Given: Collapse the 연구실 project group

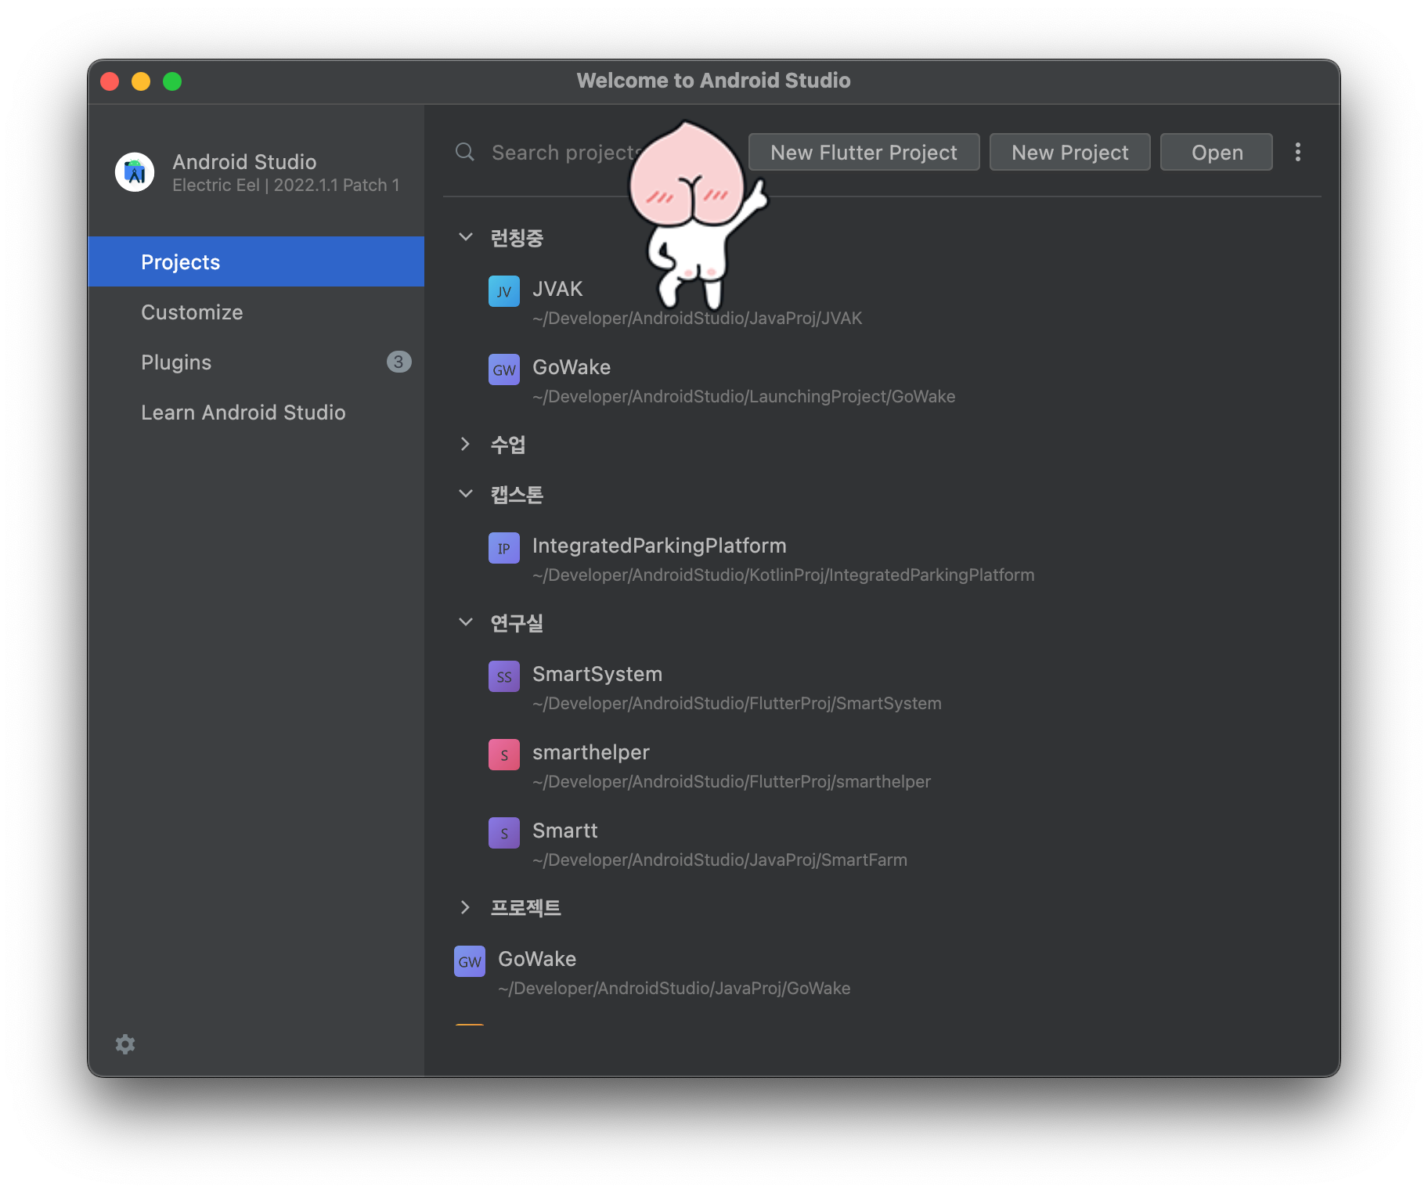Looking at the screenshot, I should click(465, 622).
